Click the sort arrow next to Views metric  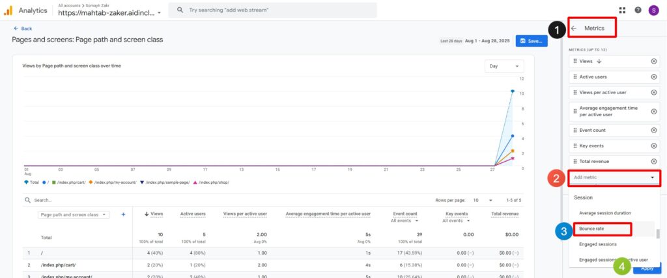[599, 61]
